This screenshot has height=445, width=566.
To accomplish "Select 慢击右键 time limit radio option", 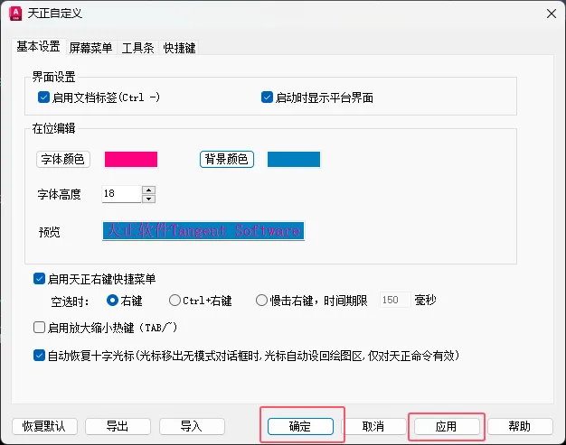I will [261, 301].
